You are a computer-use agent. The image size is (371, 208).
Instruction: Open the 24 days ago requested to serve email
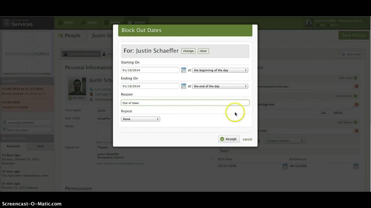[x=27, y=173]
